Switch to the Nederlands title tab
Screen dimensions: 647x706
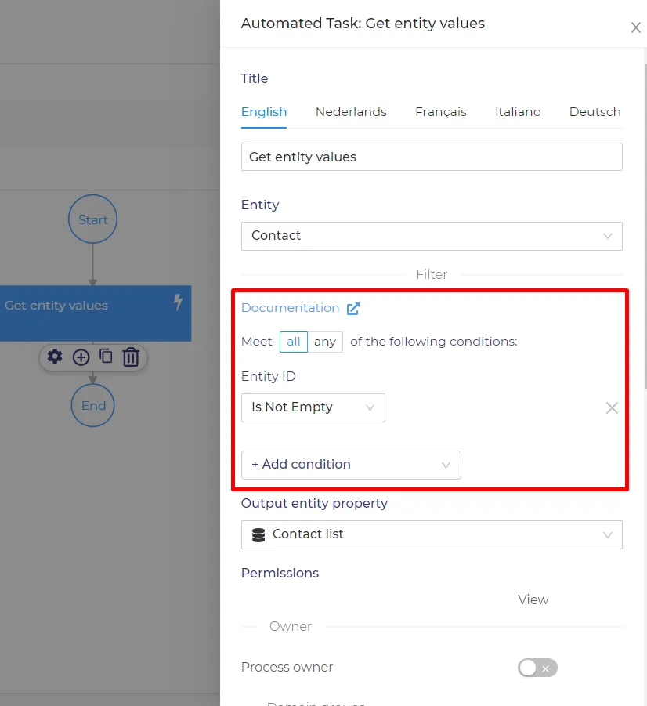point(351,112)
